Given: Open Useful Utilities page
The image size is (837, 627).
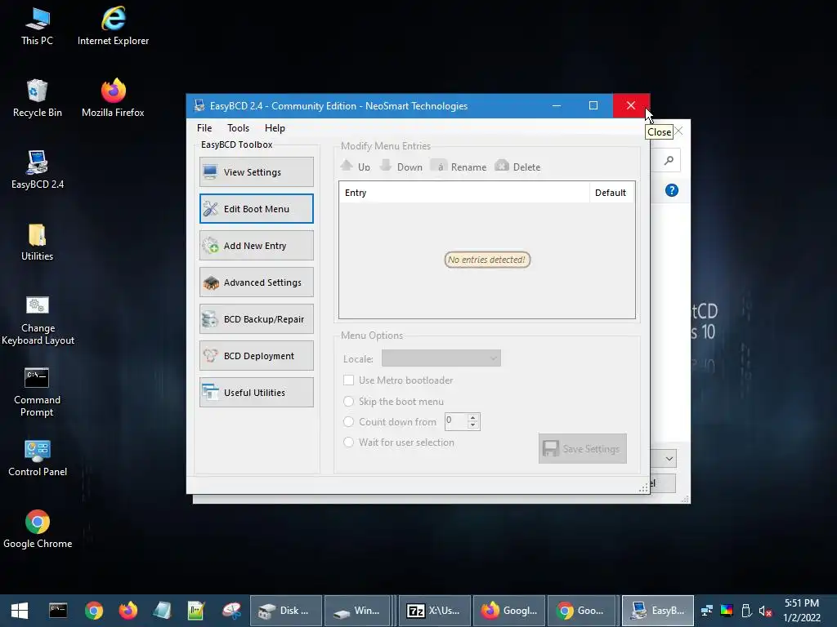Looking at the screenshot, I should coord(256,393).
